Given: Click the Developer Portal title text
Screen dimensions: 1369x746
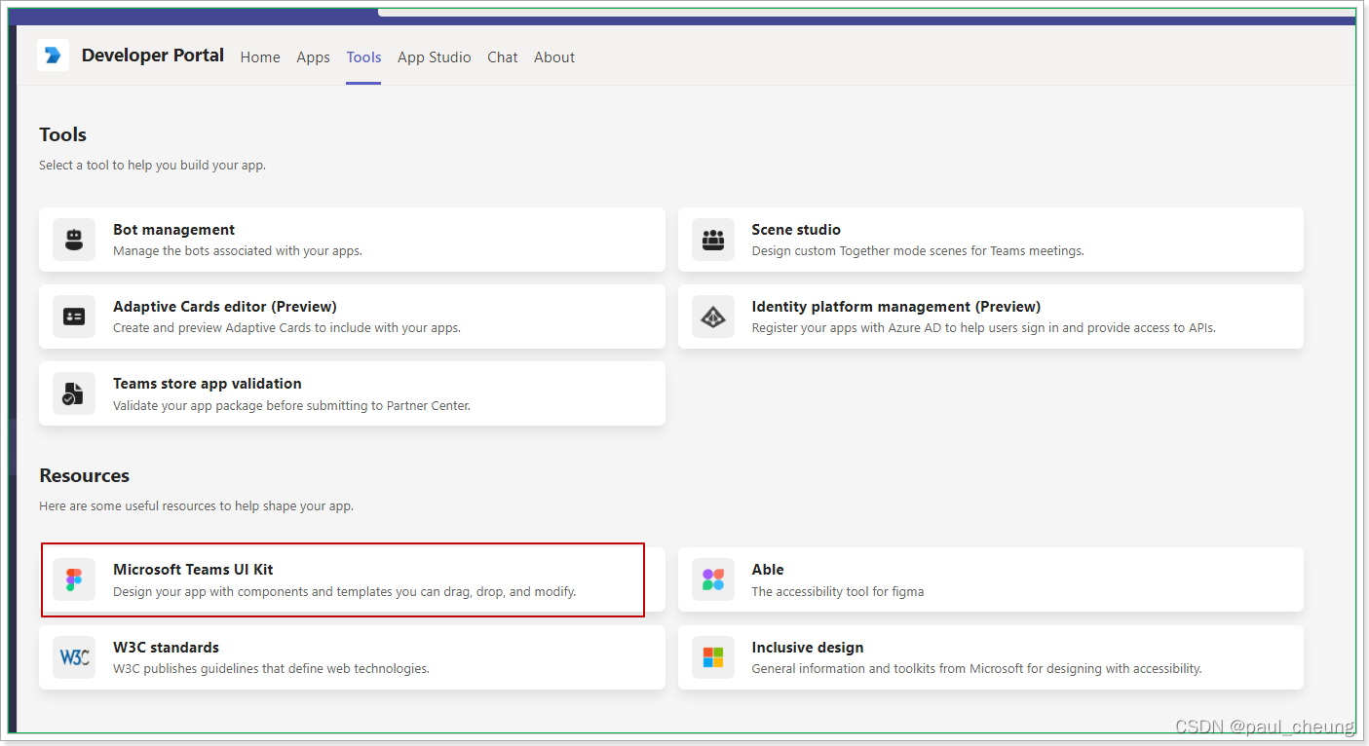Looking at the screenshot, I should [153, 56].
